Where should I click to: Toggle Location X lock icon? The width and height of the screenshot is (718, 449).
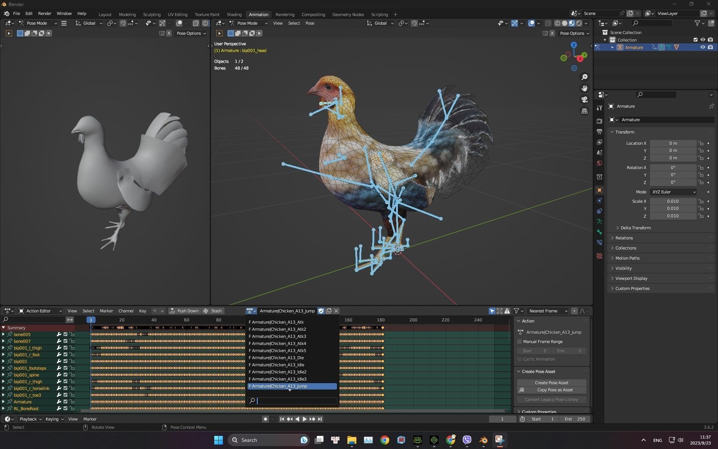(701, 143)
